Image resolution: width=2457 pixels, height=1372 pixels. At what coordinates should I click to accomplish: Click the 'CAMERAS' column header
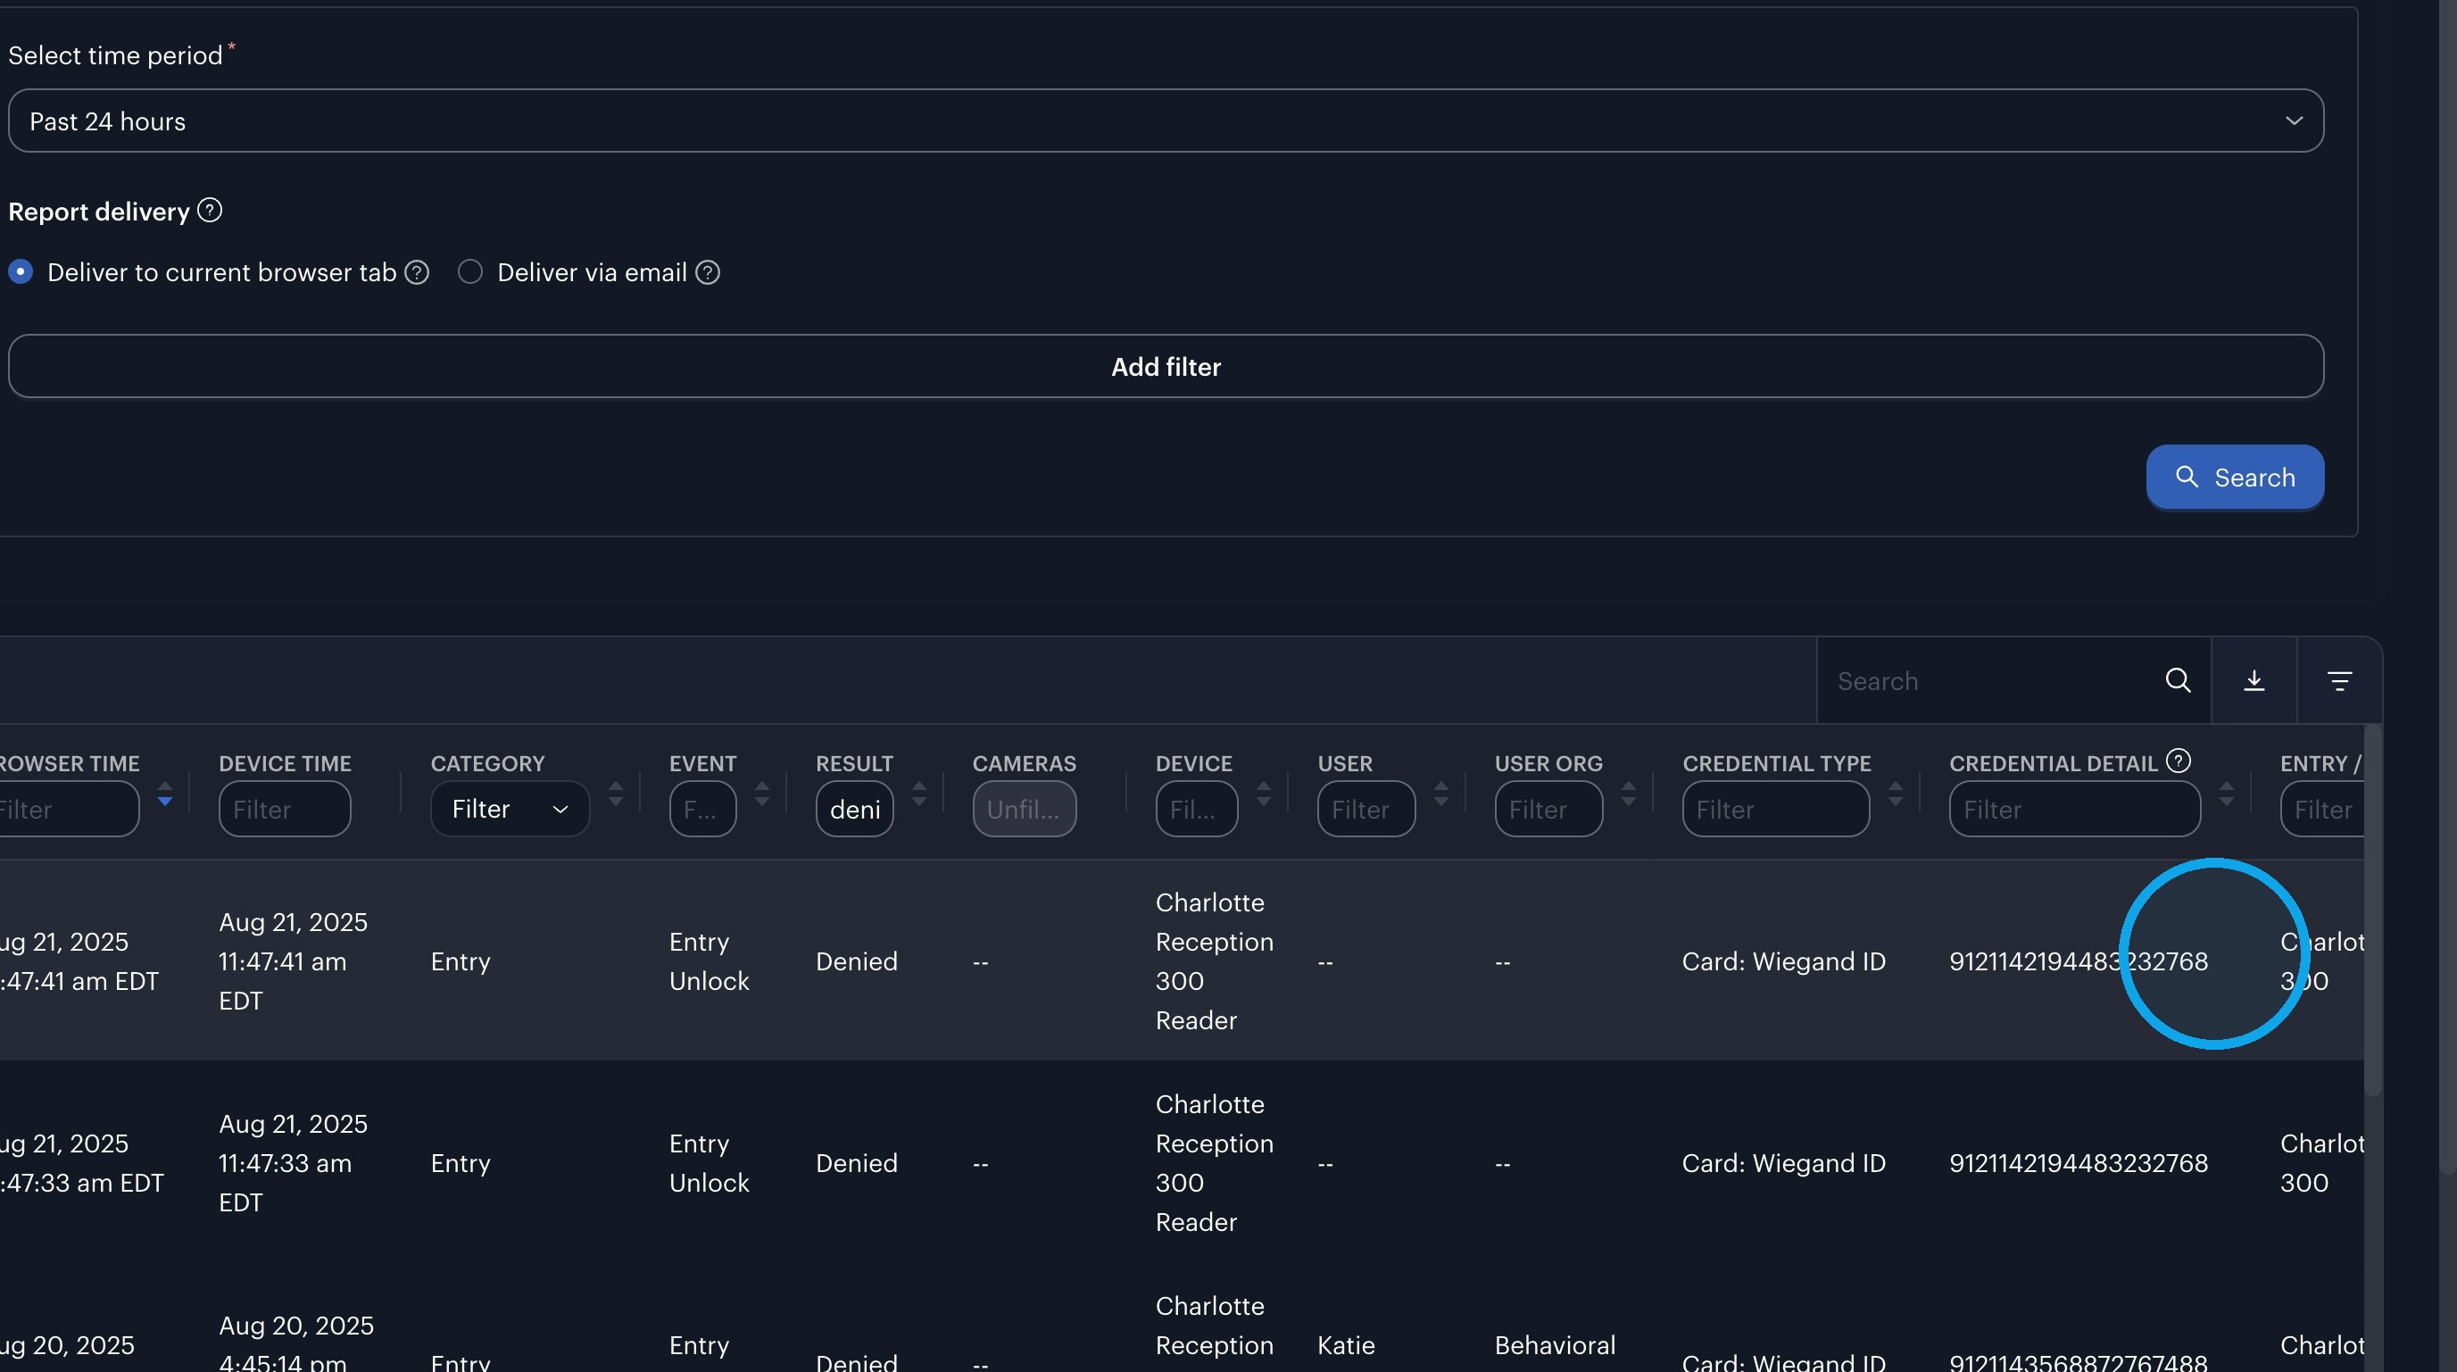[x=1025, y=763]
